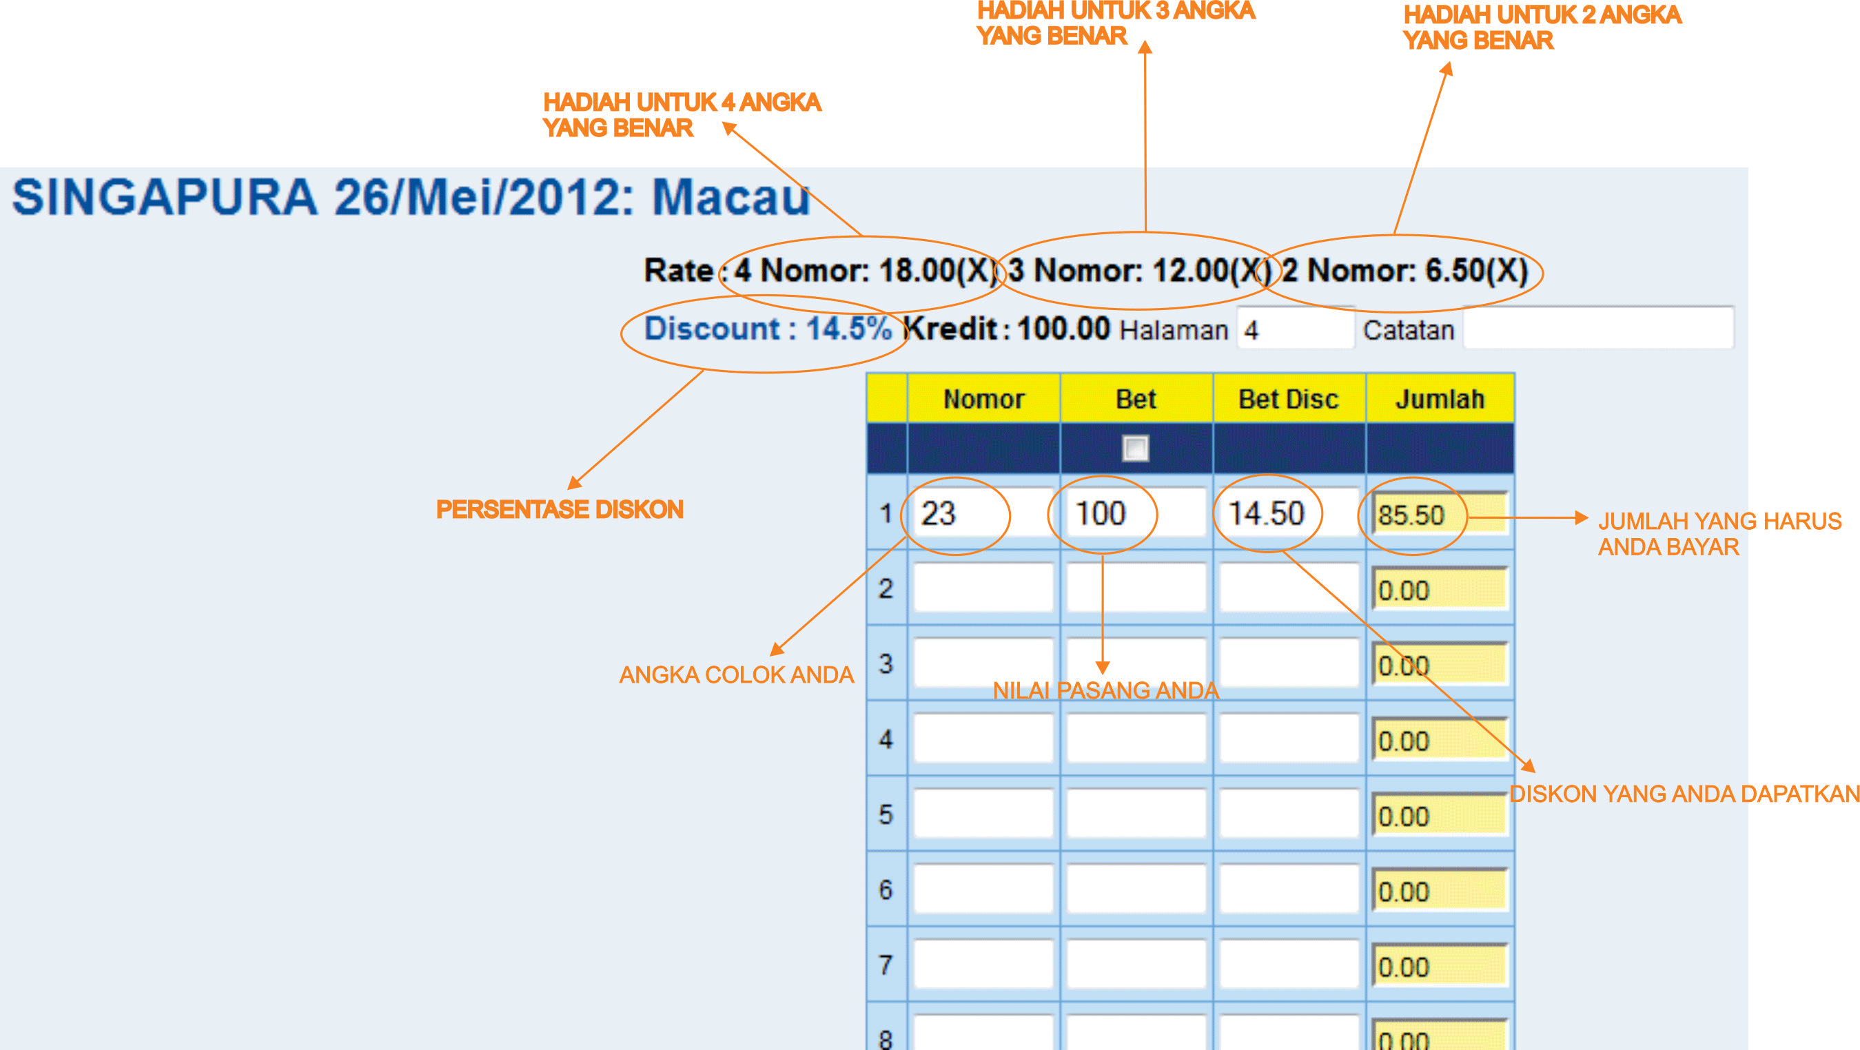Click the Bet Disc field in row 7

point(1289,964)
